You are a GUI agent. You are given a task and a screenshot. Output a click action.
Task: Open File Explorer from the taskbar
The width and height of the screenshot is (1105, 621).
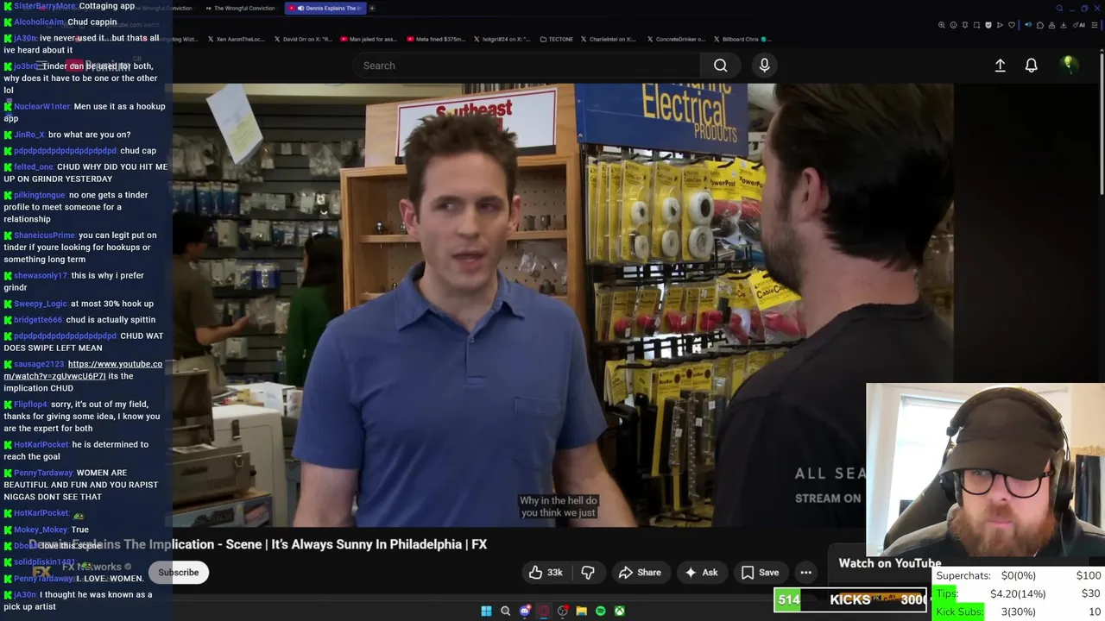(x=582, y=611)
